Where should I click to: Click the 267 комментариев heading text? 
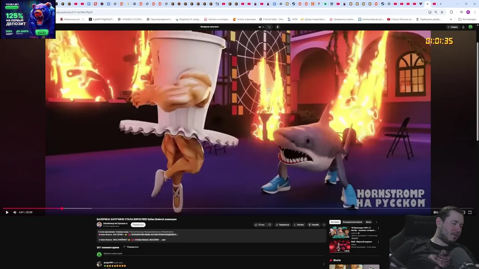click(x=108, y=247)
